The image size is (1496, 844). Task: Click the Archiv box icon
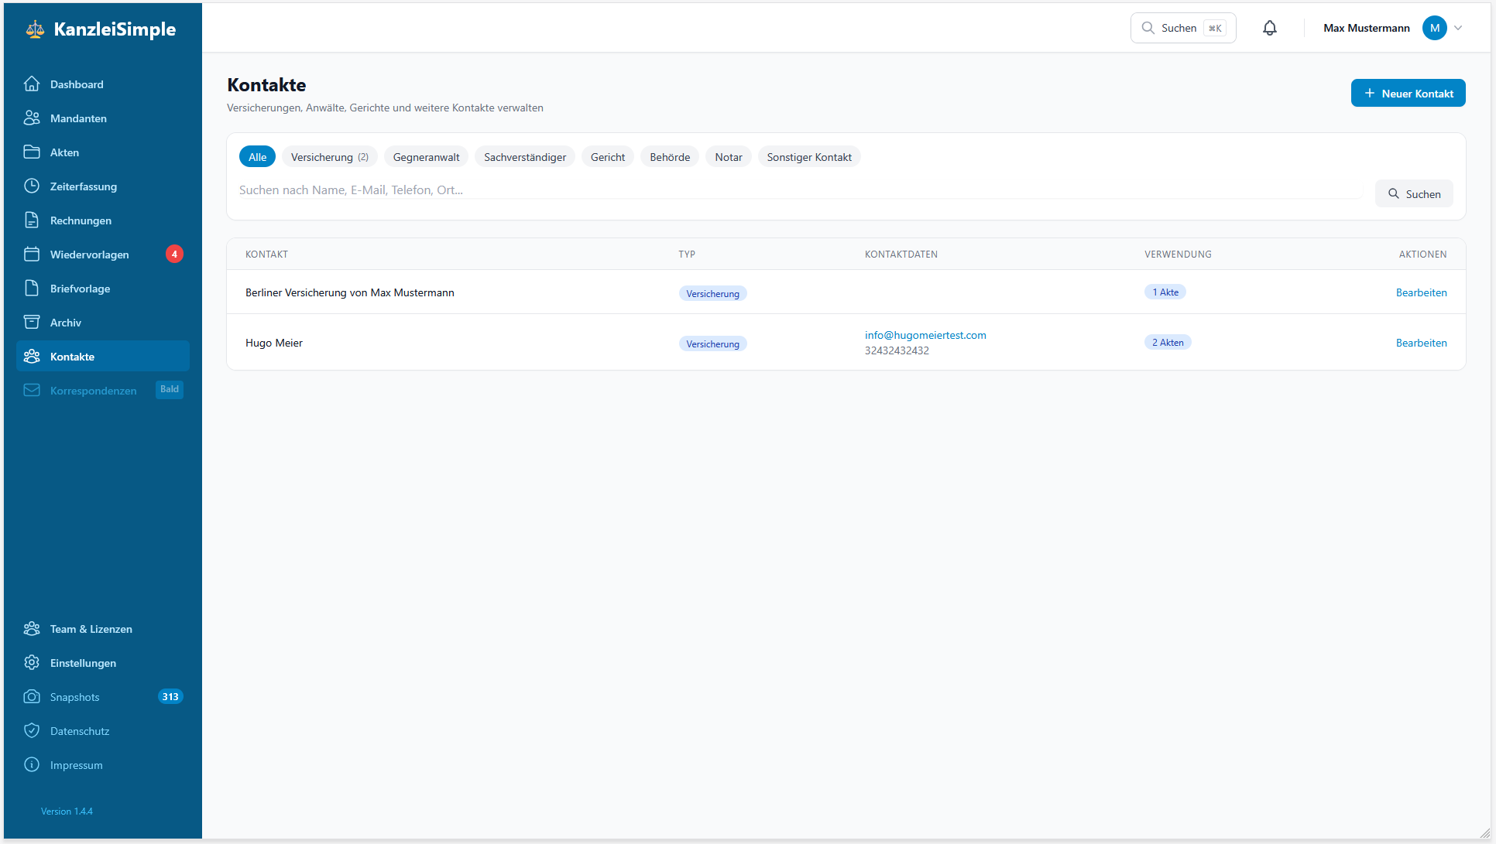click(32, 322)
